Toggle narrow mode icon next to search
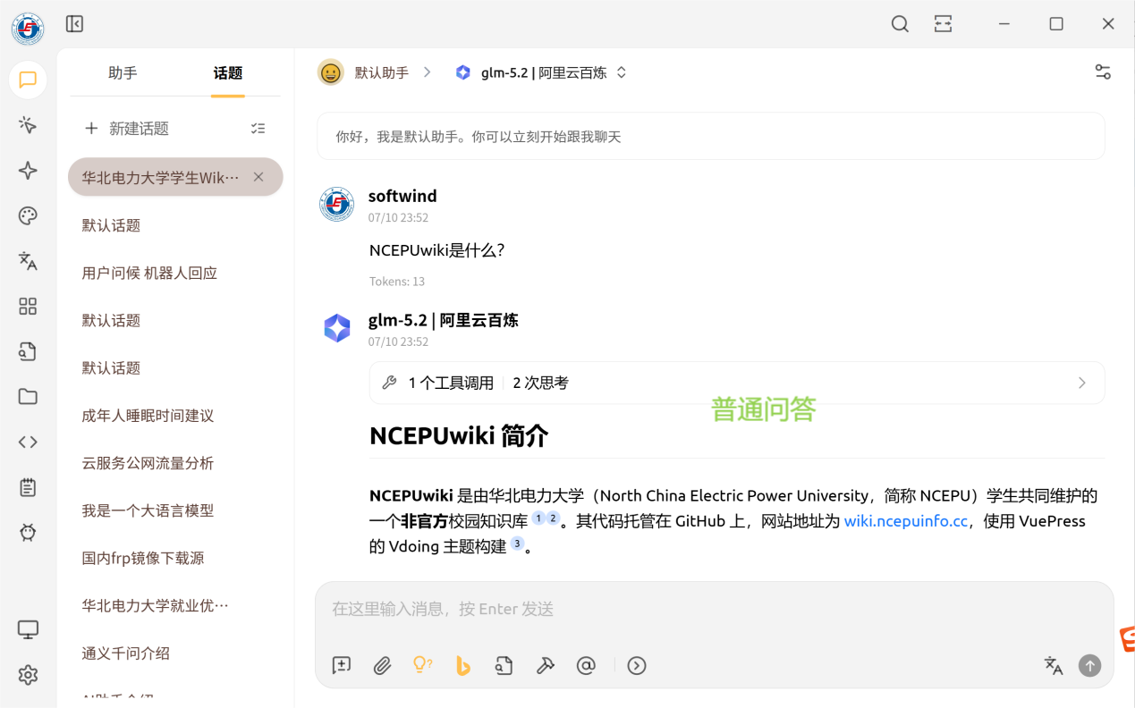Image resolution: width=1135 pixels, height=708 pixels. 943,24
